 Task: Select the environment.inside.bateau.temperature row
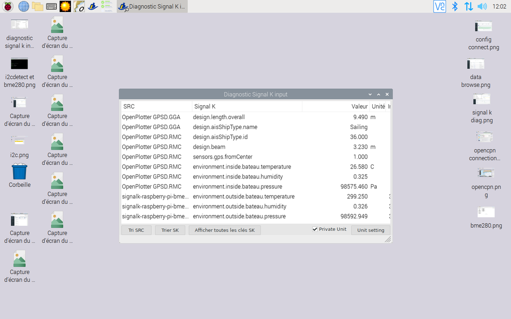pos(255,166)
